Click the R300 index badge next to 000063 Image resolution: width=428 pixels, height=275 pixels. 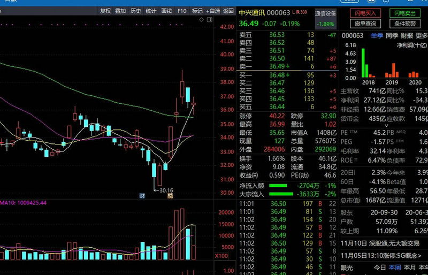click(302, 12)
